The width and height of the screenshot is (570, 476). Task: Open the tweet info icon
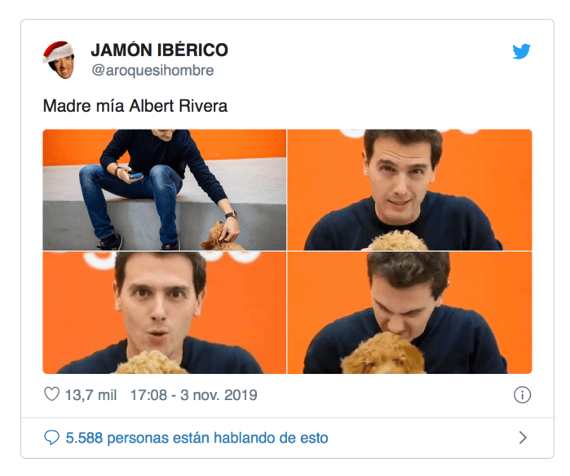522,394
